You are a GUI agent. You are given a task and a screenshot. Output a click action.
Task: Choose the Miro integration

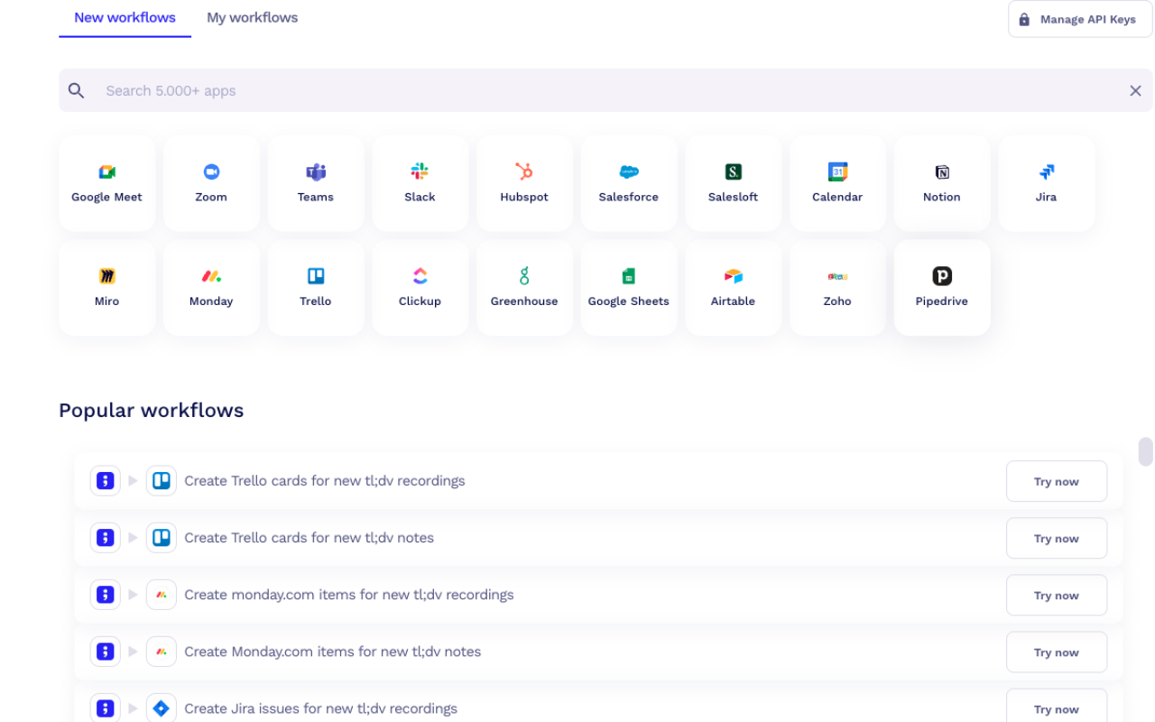pyautogui.click(x=106, y=288)
